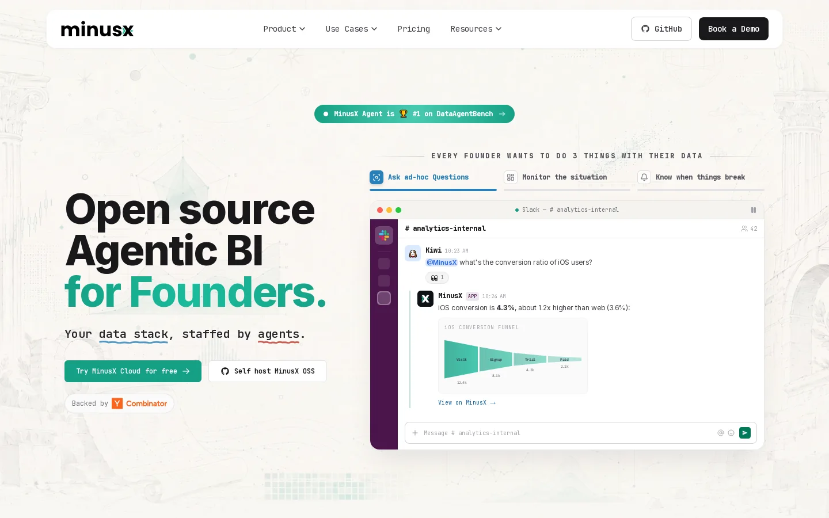Expand the Resources dropdown

(476, 29)
